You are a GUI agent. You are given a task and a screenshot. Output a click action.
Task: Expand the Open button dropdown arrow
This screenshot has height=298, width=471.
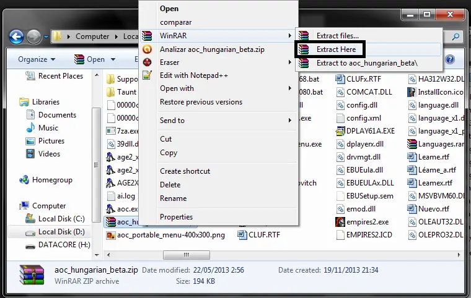(113, 59)
